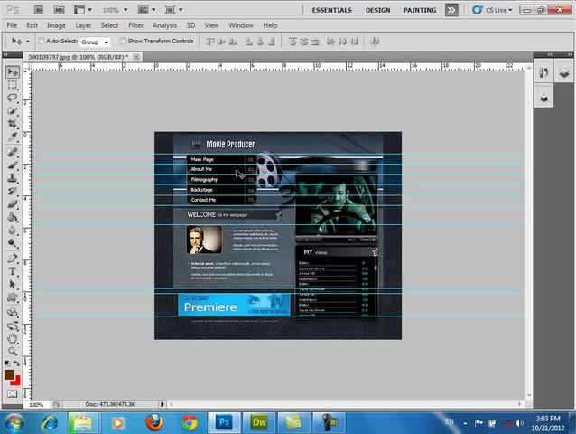Launch Bridge from the application bar
This screenshot has height=434, width=576.
[x=37, y=10]
